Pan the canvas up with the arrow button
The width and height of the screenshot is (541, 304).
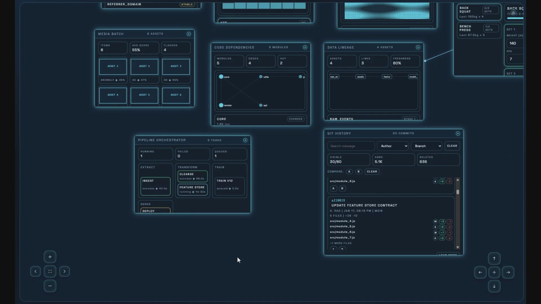tap(494, 258)
